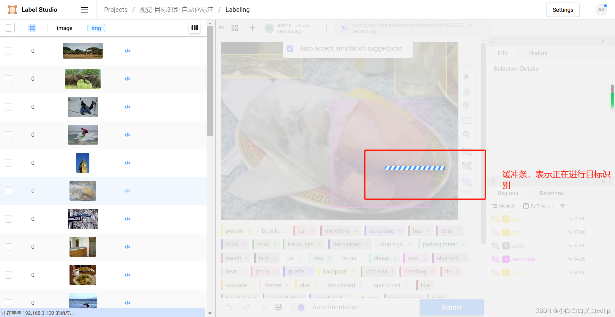Screen dimensions: 615x317
Task: Redo the labeling action
Action: click(x=247, y=307)
